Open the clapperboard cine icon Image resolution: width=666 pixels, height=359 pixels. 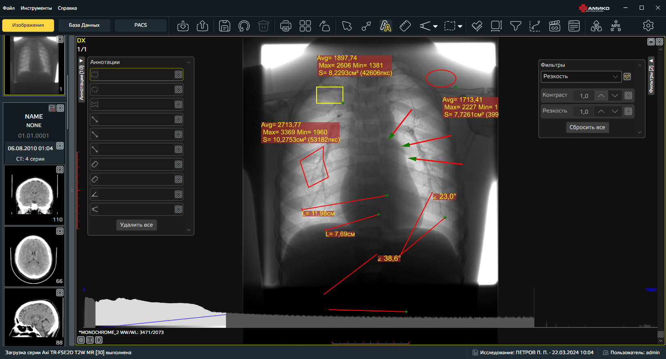(x=555, y=26)
